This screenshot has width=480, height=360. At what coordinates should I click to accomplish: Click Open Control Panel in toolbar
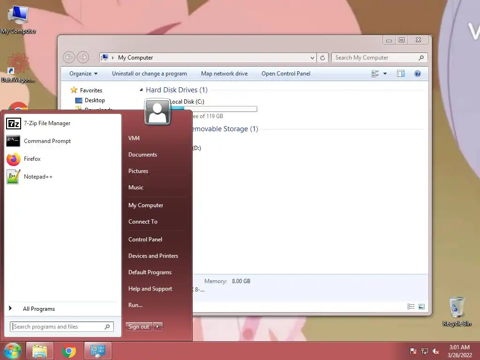point(286,74)
